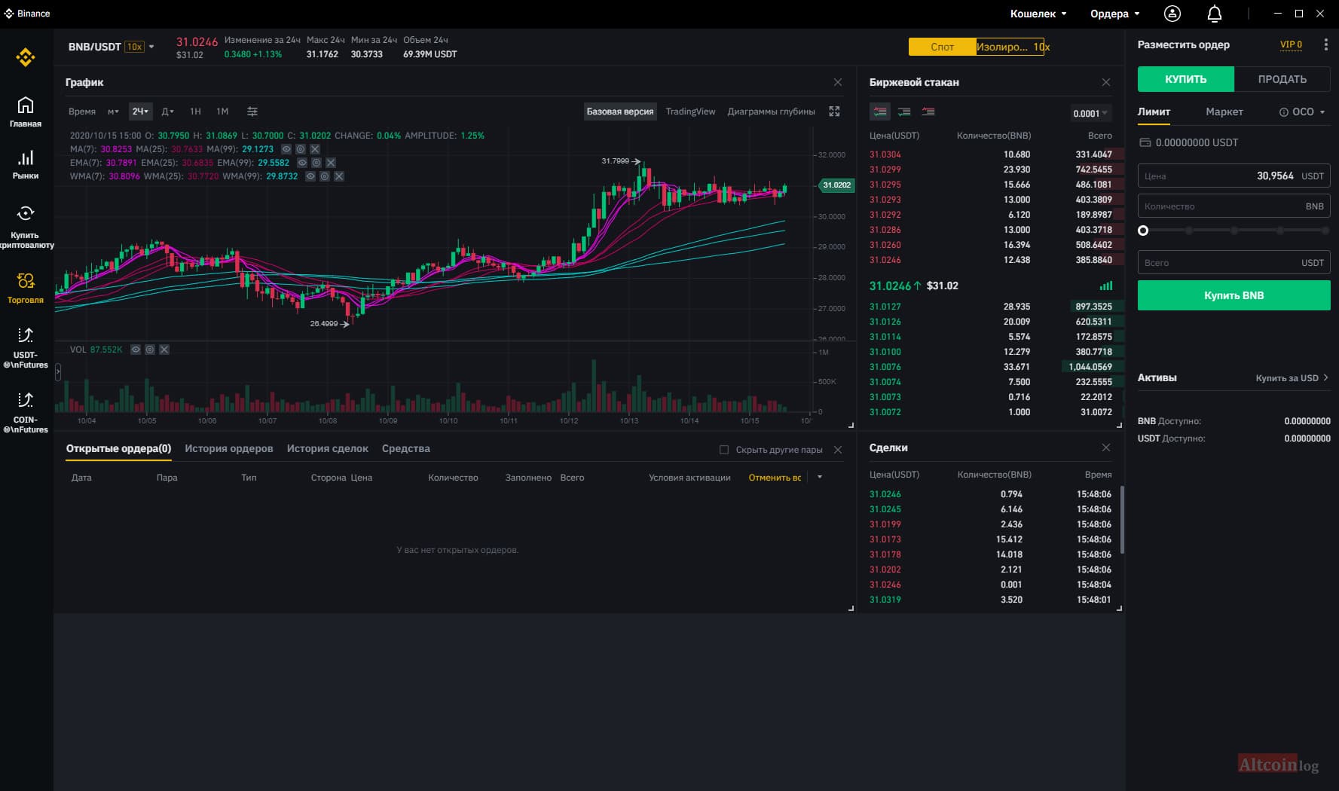1339x791 pixels.
Task: Click the Binance logo in the sidebar
Action: pos(26,57)
